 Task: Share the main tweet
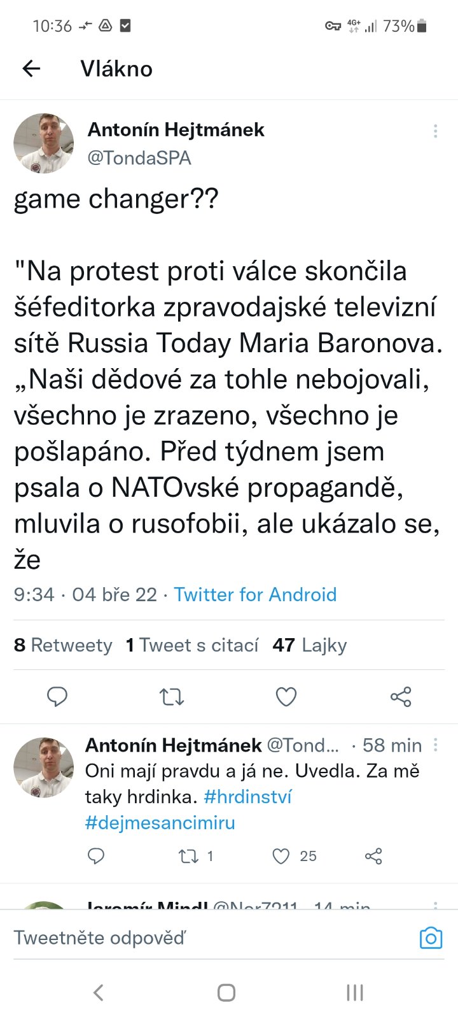pyautogui.click(x=401, y=697)
